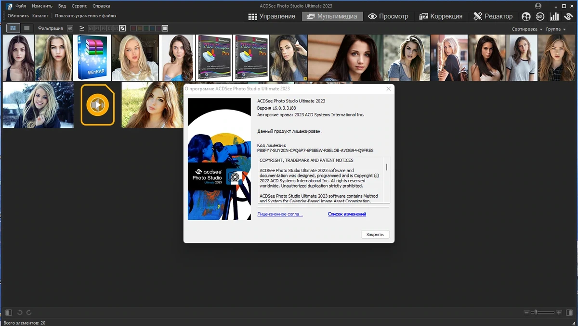Open the 365 mode icon

pyautogui.click(x=540, y=16)
